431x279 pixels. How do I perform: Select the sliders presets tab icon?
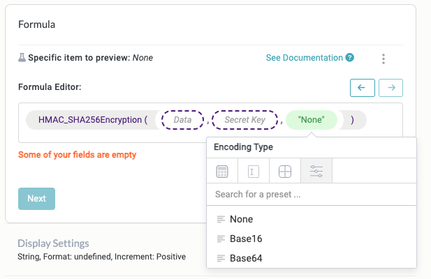[x=316, y=171]
